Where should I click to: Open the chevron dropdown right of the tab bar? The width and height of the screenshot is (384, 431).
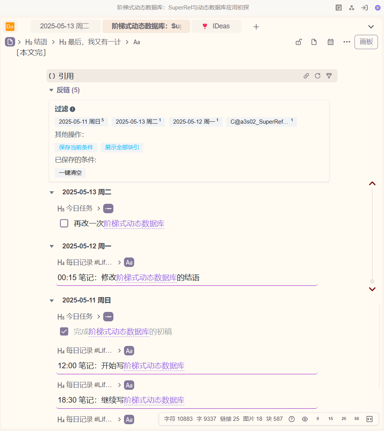(x=371, y=26)
